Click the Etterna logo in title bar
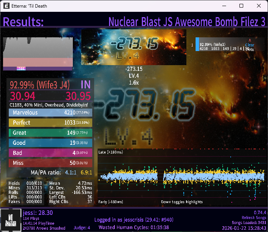This screenshot has width=268, height=232. pyautogui.click(x=6, y=6)
